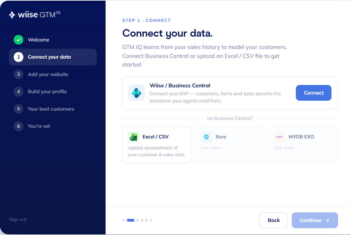Click the 'no Business Central?' text
This screenshot has width=350, height=235.
[x=230, y=119]
